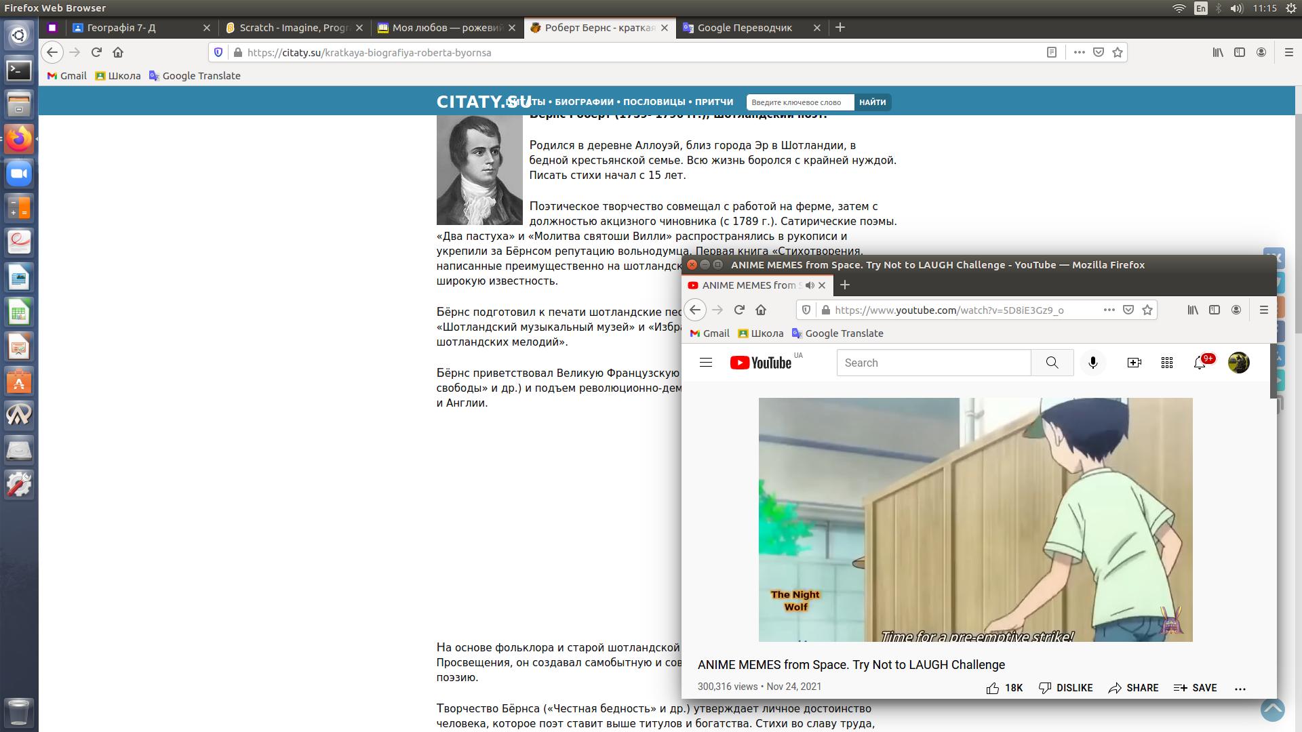Open YouTube apps grid icon
The width and height of the screenshot is (1302, 732).
pyautogui.click(x=1166, y=363)
